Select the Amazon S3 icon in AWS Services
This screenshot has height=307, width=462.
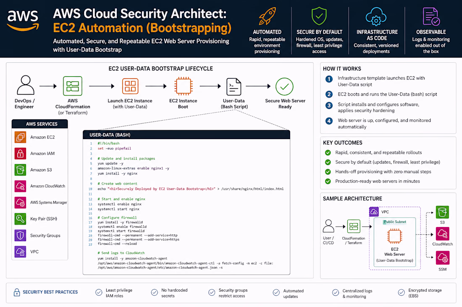pyautogui.click(x=20, y=170)
